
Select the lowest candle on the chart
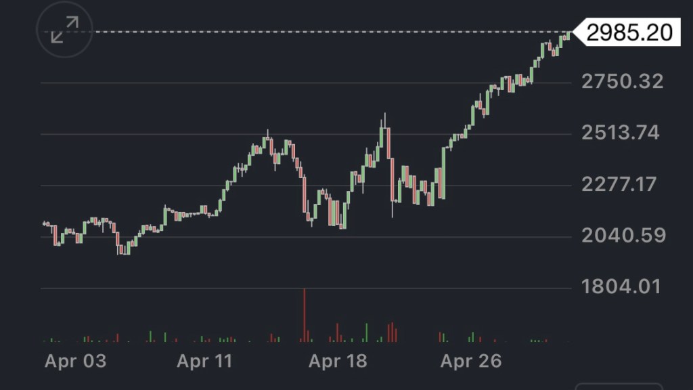123,250
